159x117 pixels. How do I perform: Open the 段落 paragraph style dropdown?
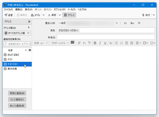(x=41, y=43)
